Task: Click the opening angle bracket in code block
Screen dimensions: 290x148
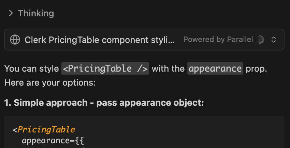Action: tap(15, 130)
